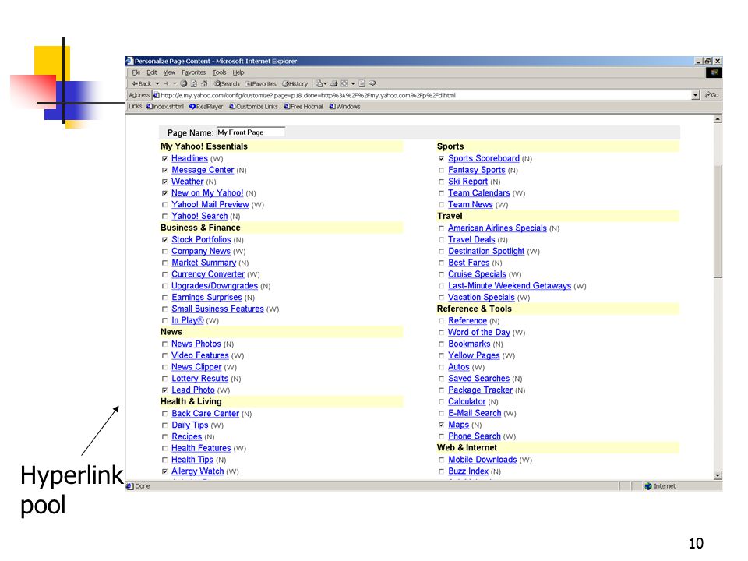Screen dimensions: 748x561
Task: Expand the Edit button dropdown arrow
Action: point(353,83)
